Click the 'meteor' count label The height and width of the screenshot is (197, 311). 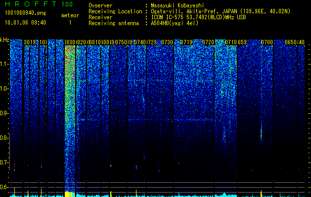coord(70,15)
